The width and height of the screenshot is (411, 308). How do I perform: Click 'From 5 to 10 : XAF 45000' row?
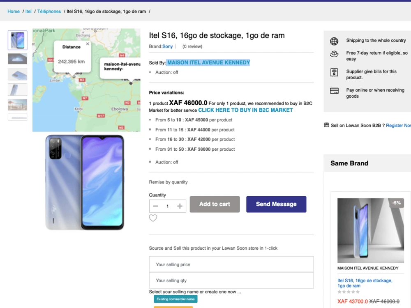[x=194, y=120]
